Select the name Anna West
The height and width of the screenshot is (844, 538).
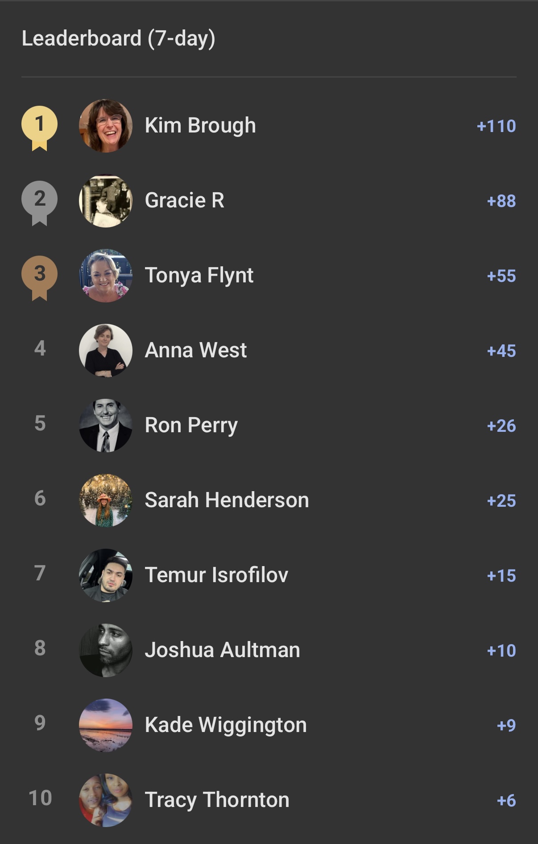(196, 350)
